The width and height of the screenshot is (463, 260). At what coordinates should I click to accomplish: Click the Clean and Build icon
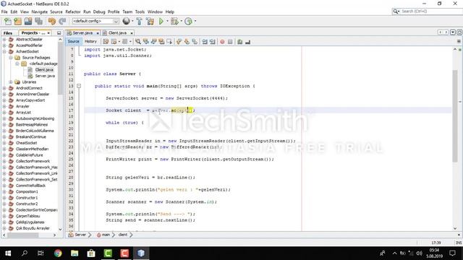pos(150,21)
